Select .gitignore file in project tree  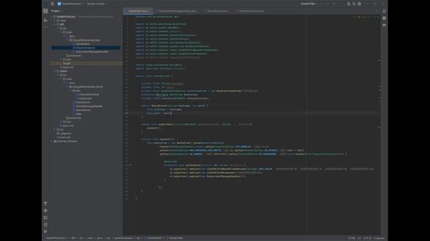pos(66,134)
